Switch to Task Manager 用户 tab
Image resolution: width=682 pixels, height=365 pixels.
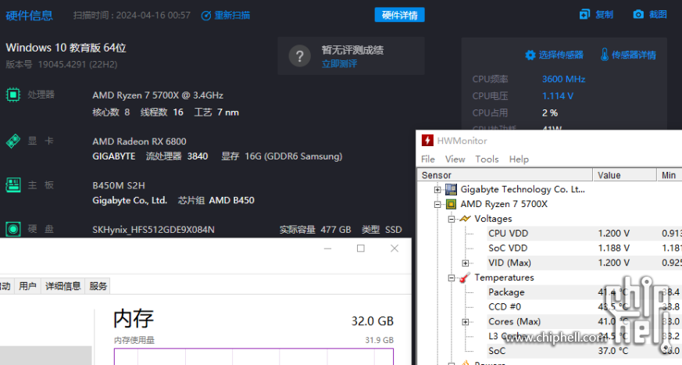click(x=27, y=286)
